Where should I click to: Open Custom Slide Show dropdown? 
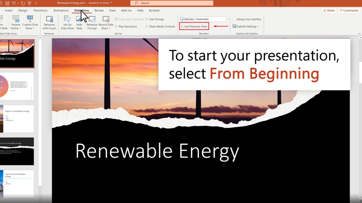tap(30, 23)
